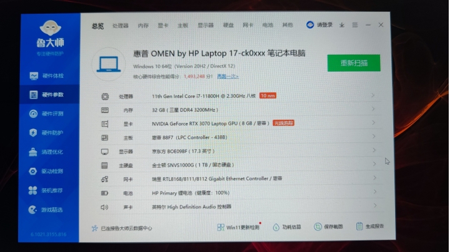
Task: Expand the 处理器 row chevron
Action: (x=372, y=95)
